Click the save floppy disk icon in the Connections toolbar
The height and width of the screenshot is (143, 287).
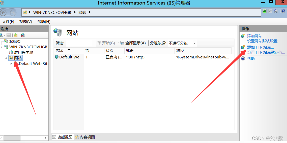pyautogui.click(x=9, y=35)
